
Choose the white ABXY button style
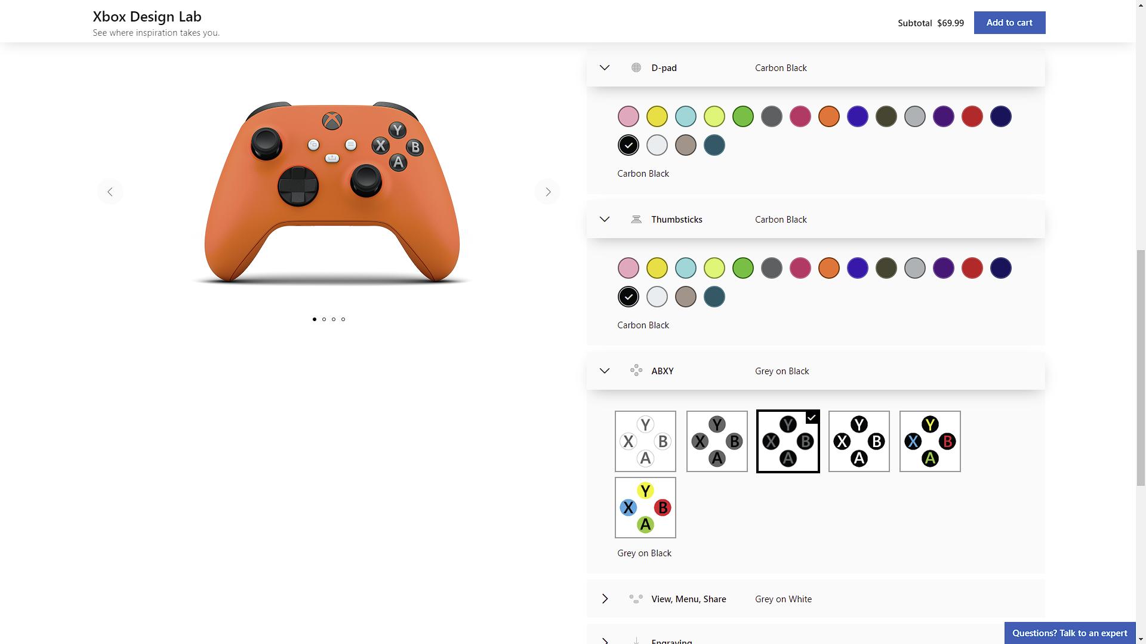(645, 441)
